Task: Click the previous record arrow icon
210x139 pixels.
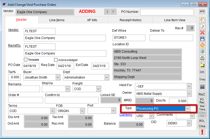Action: [107, 12]
